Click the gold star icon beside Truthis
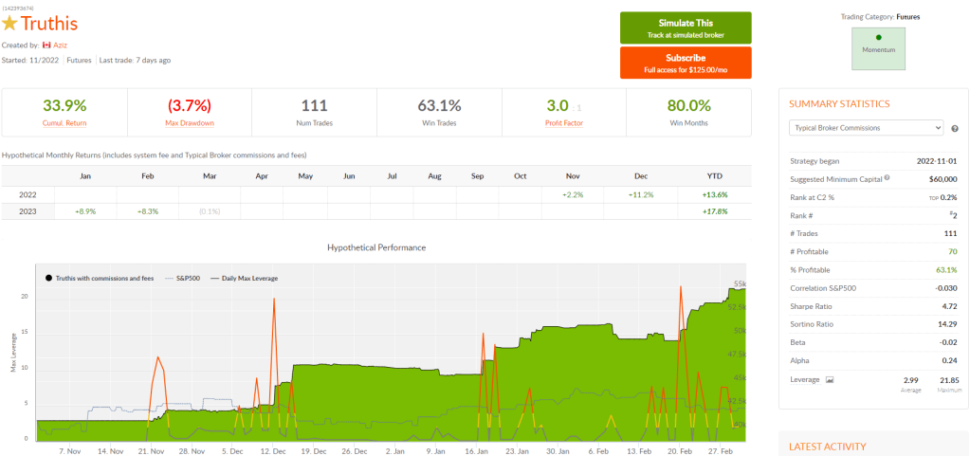The height and width of the screenshot is (456, 970). click(10, 24)
